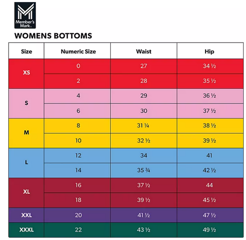Click the yellow M size cell
The width and height of the screenshot is (246, 240).
coord(26,133)
